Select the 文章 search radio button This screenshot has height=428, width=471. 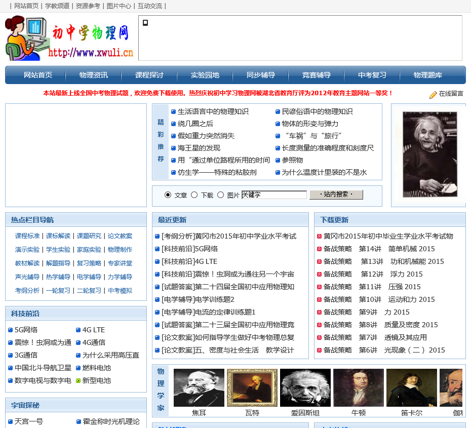[x=168, y=195]
